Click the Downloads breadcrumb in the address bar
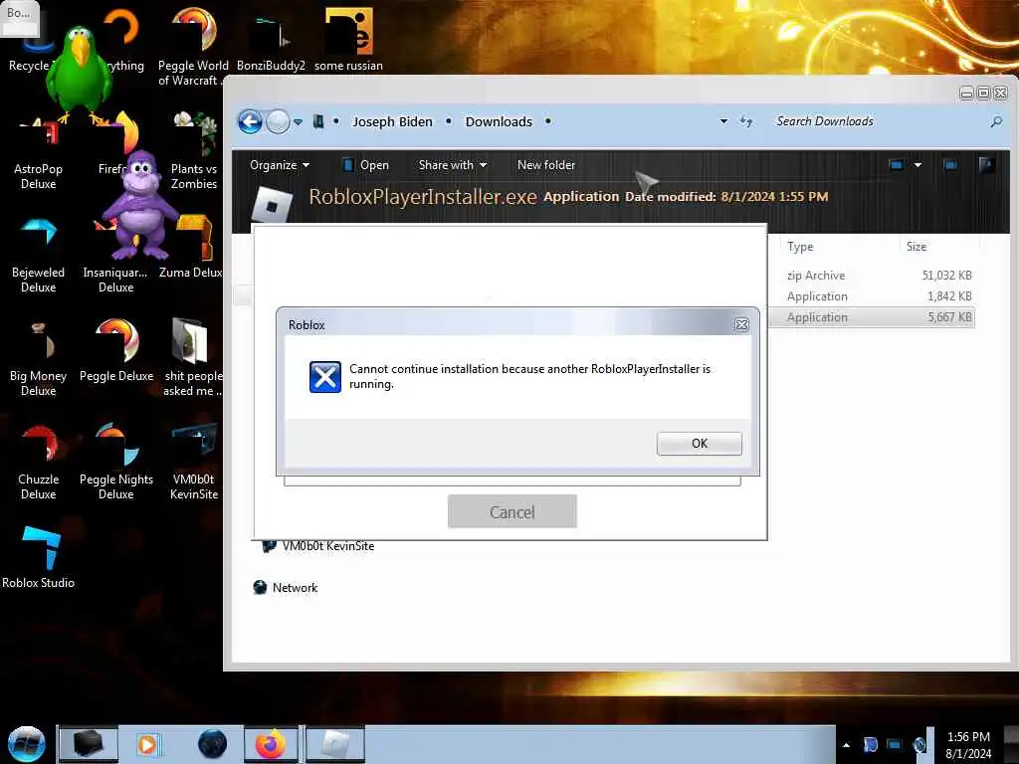Screen dimensions: 1019x764 point(499,121)
